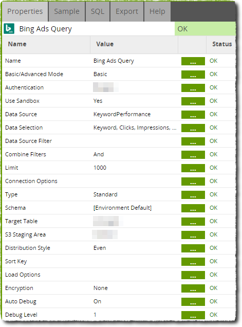Open S3 Staging Area ellipsis editor

pyautogui.click(x=193, y=235)
